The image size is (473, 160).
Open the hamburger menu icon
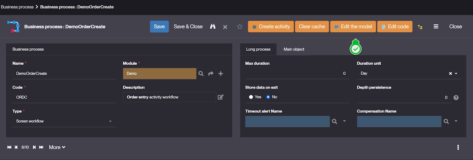tap(436, 27)
